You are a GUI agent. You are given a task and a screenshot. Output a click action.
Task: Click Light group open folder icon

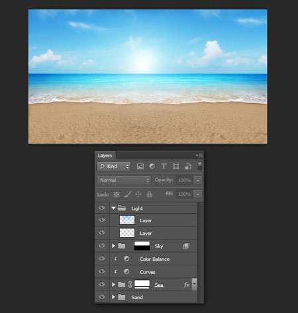click(x=122, y=208)
